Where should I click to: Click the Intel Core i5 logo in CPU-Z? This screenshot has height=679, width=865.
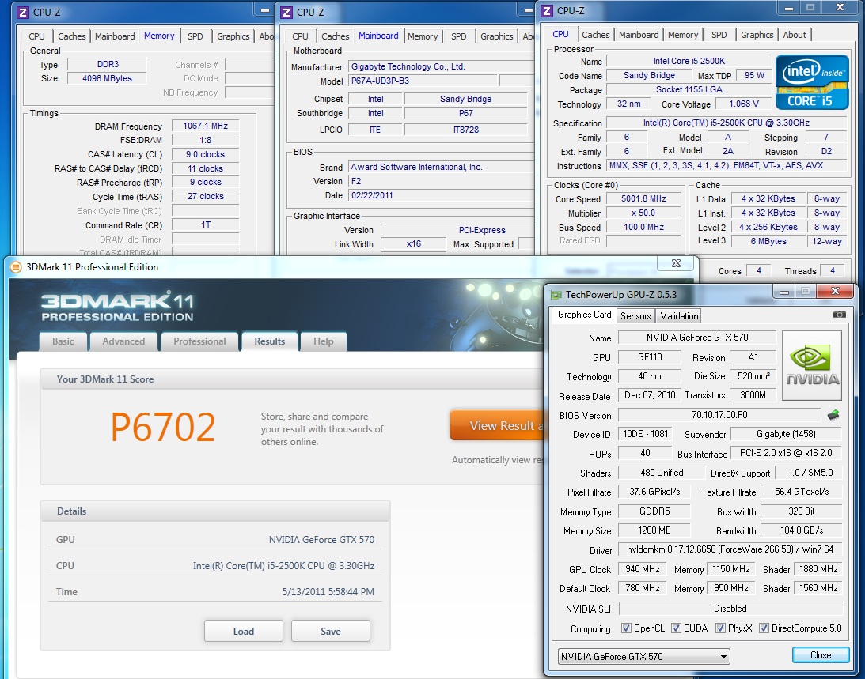point(812,82)
